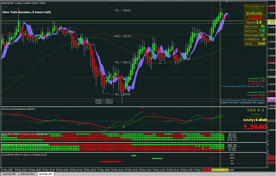Click the active white EURUSD,M5 tab

click(x=45, y=174)
